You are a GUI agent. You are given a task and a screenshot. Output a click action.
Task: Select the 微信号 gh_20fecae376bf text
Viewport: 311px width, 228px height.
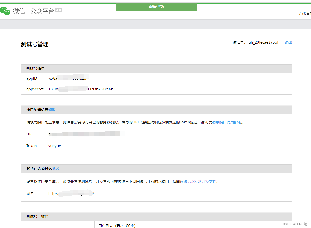click(x=256, y=42)
